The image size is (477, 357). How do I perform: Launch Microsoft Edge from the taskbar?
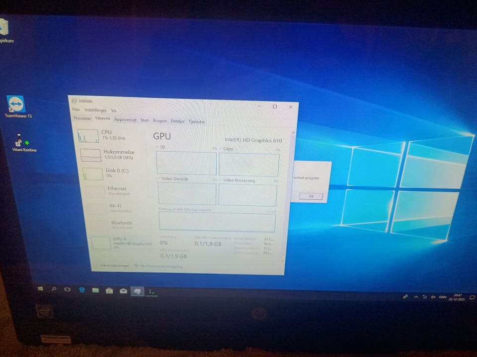tap(81, 290)
